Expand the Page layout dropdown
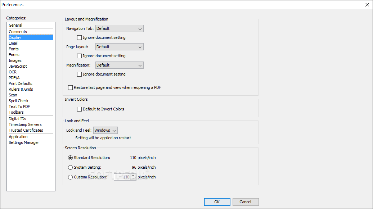The image size is (373, 209). coord(120,47)
